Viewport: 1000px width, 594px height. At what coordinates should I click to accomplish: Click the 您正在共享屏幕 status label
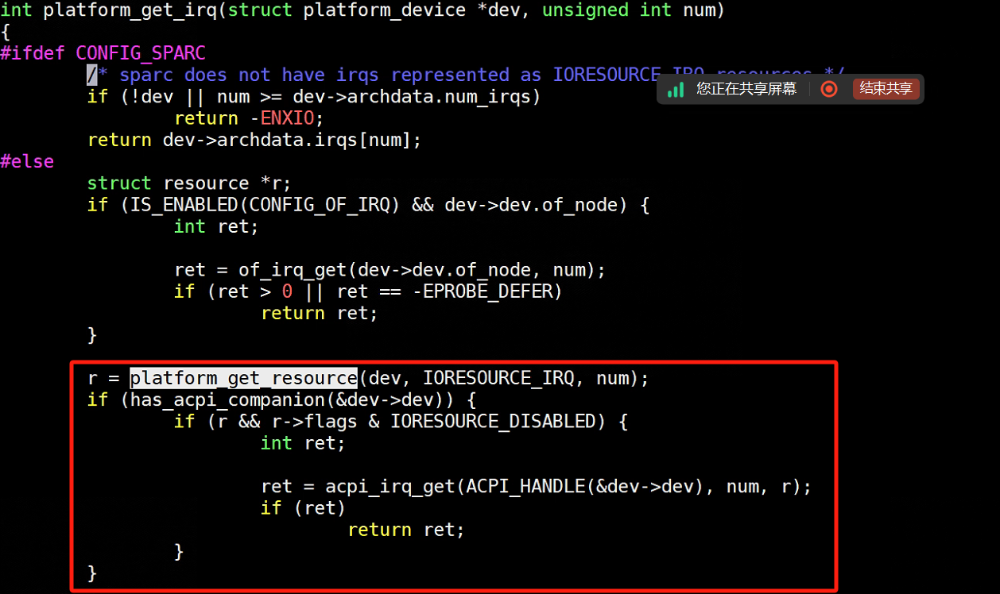coord(746,89)
